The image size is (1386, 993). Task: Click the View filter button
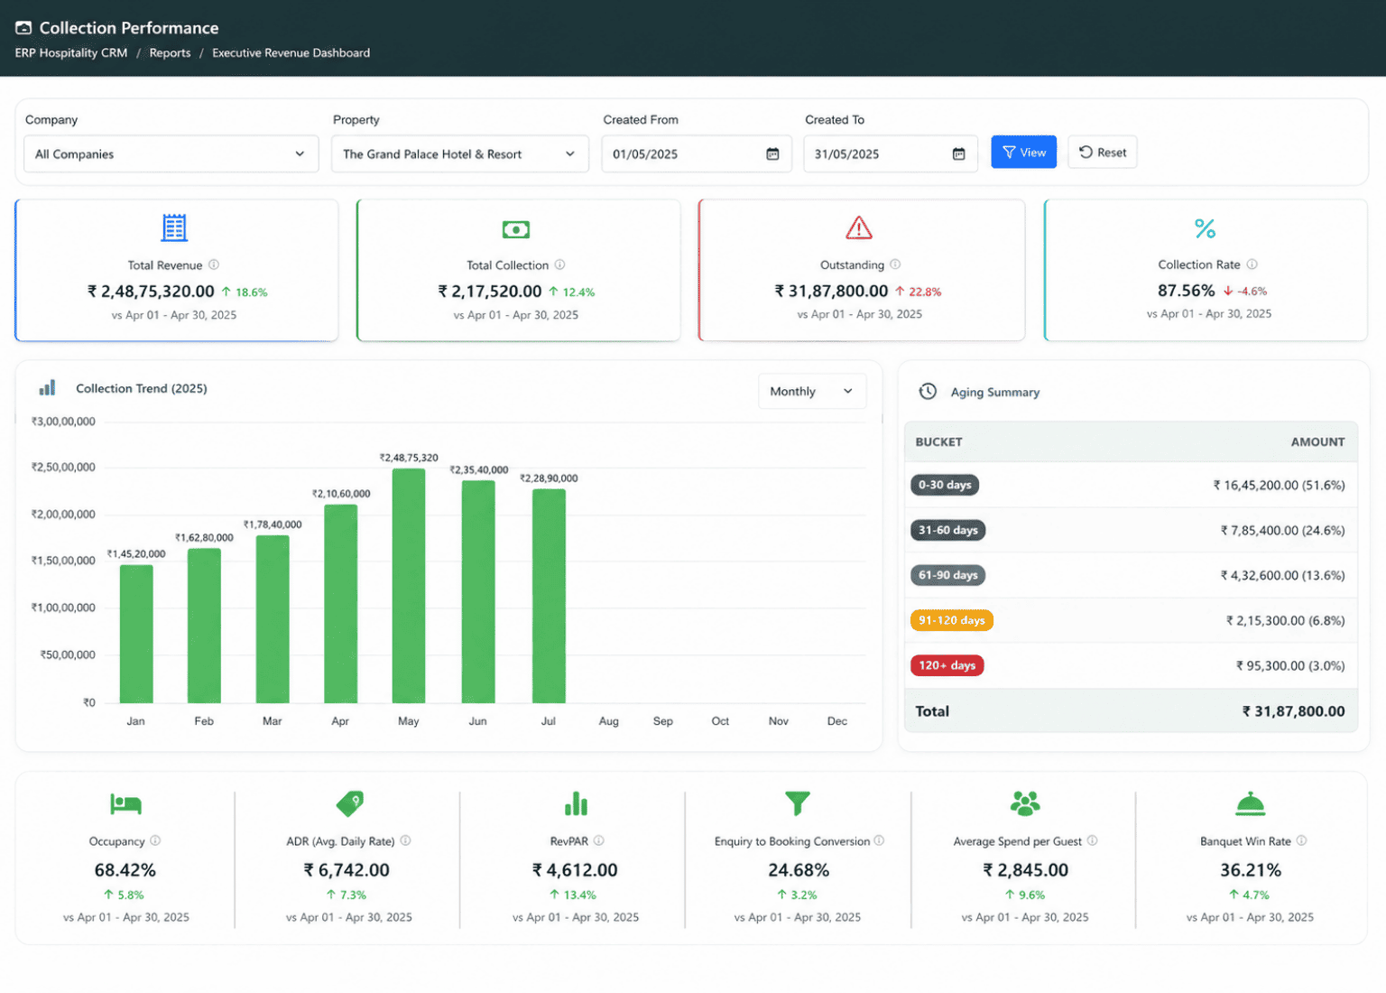point(1023,153)
